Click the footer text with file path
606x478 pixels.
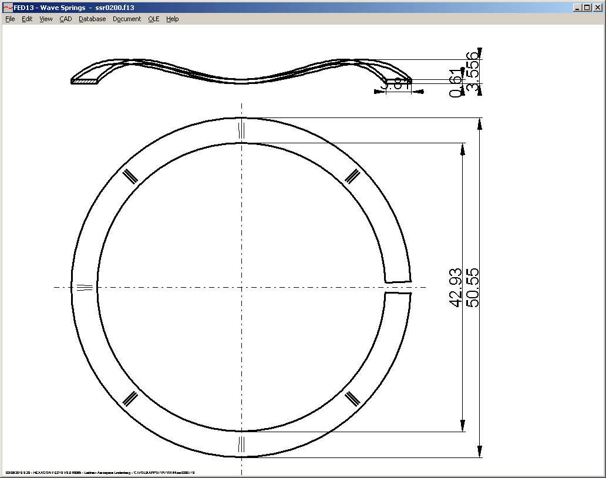coord(100,472)
